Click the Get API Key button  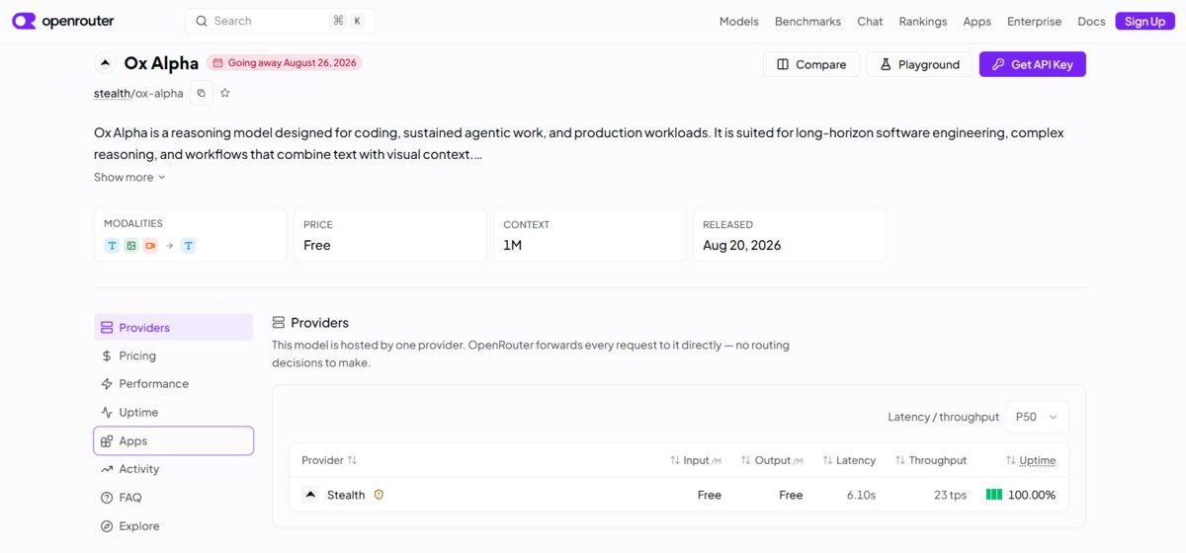pyautogui.click(x=1033, y=64)
